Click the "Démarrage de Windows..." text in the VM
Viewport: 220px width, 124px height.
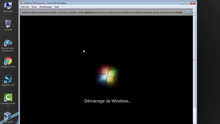click(x=108, y=101)
